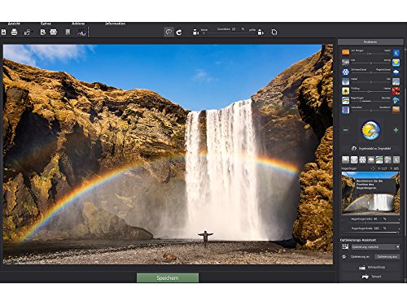
Task: Select the rainbow effect in the effect row
Action: pos(379,159)
